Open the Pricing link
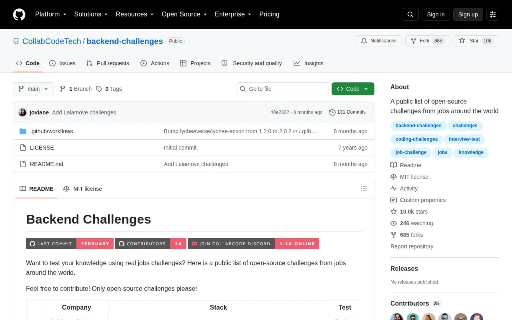Image resolution: width=512 pixels, height=320 pixels. 269,14
